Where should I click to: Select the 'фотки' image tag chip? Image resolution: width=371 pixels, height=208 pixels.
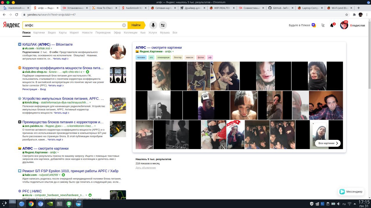point(201,57)
